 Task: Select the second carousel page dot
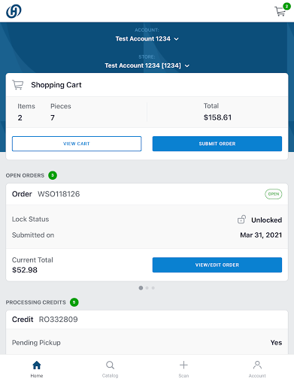[147, 288]
